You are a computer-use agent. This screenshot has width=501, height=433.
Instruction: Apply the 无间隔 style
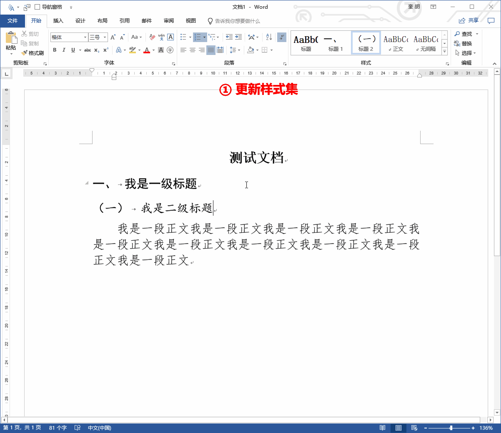(426, 43)
